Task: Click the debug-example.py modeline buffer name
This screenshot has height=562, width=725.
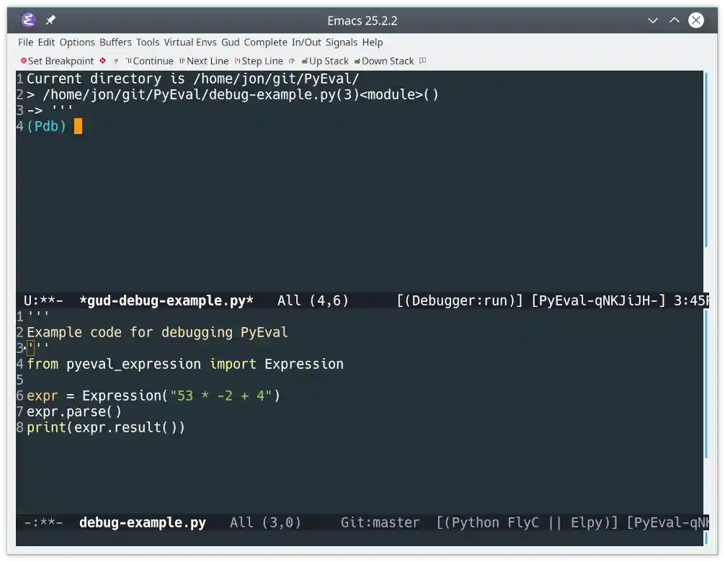Action: (142, 522)
